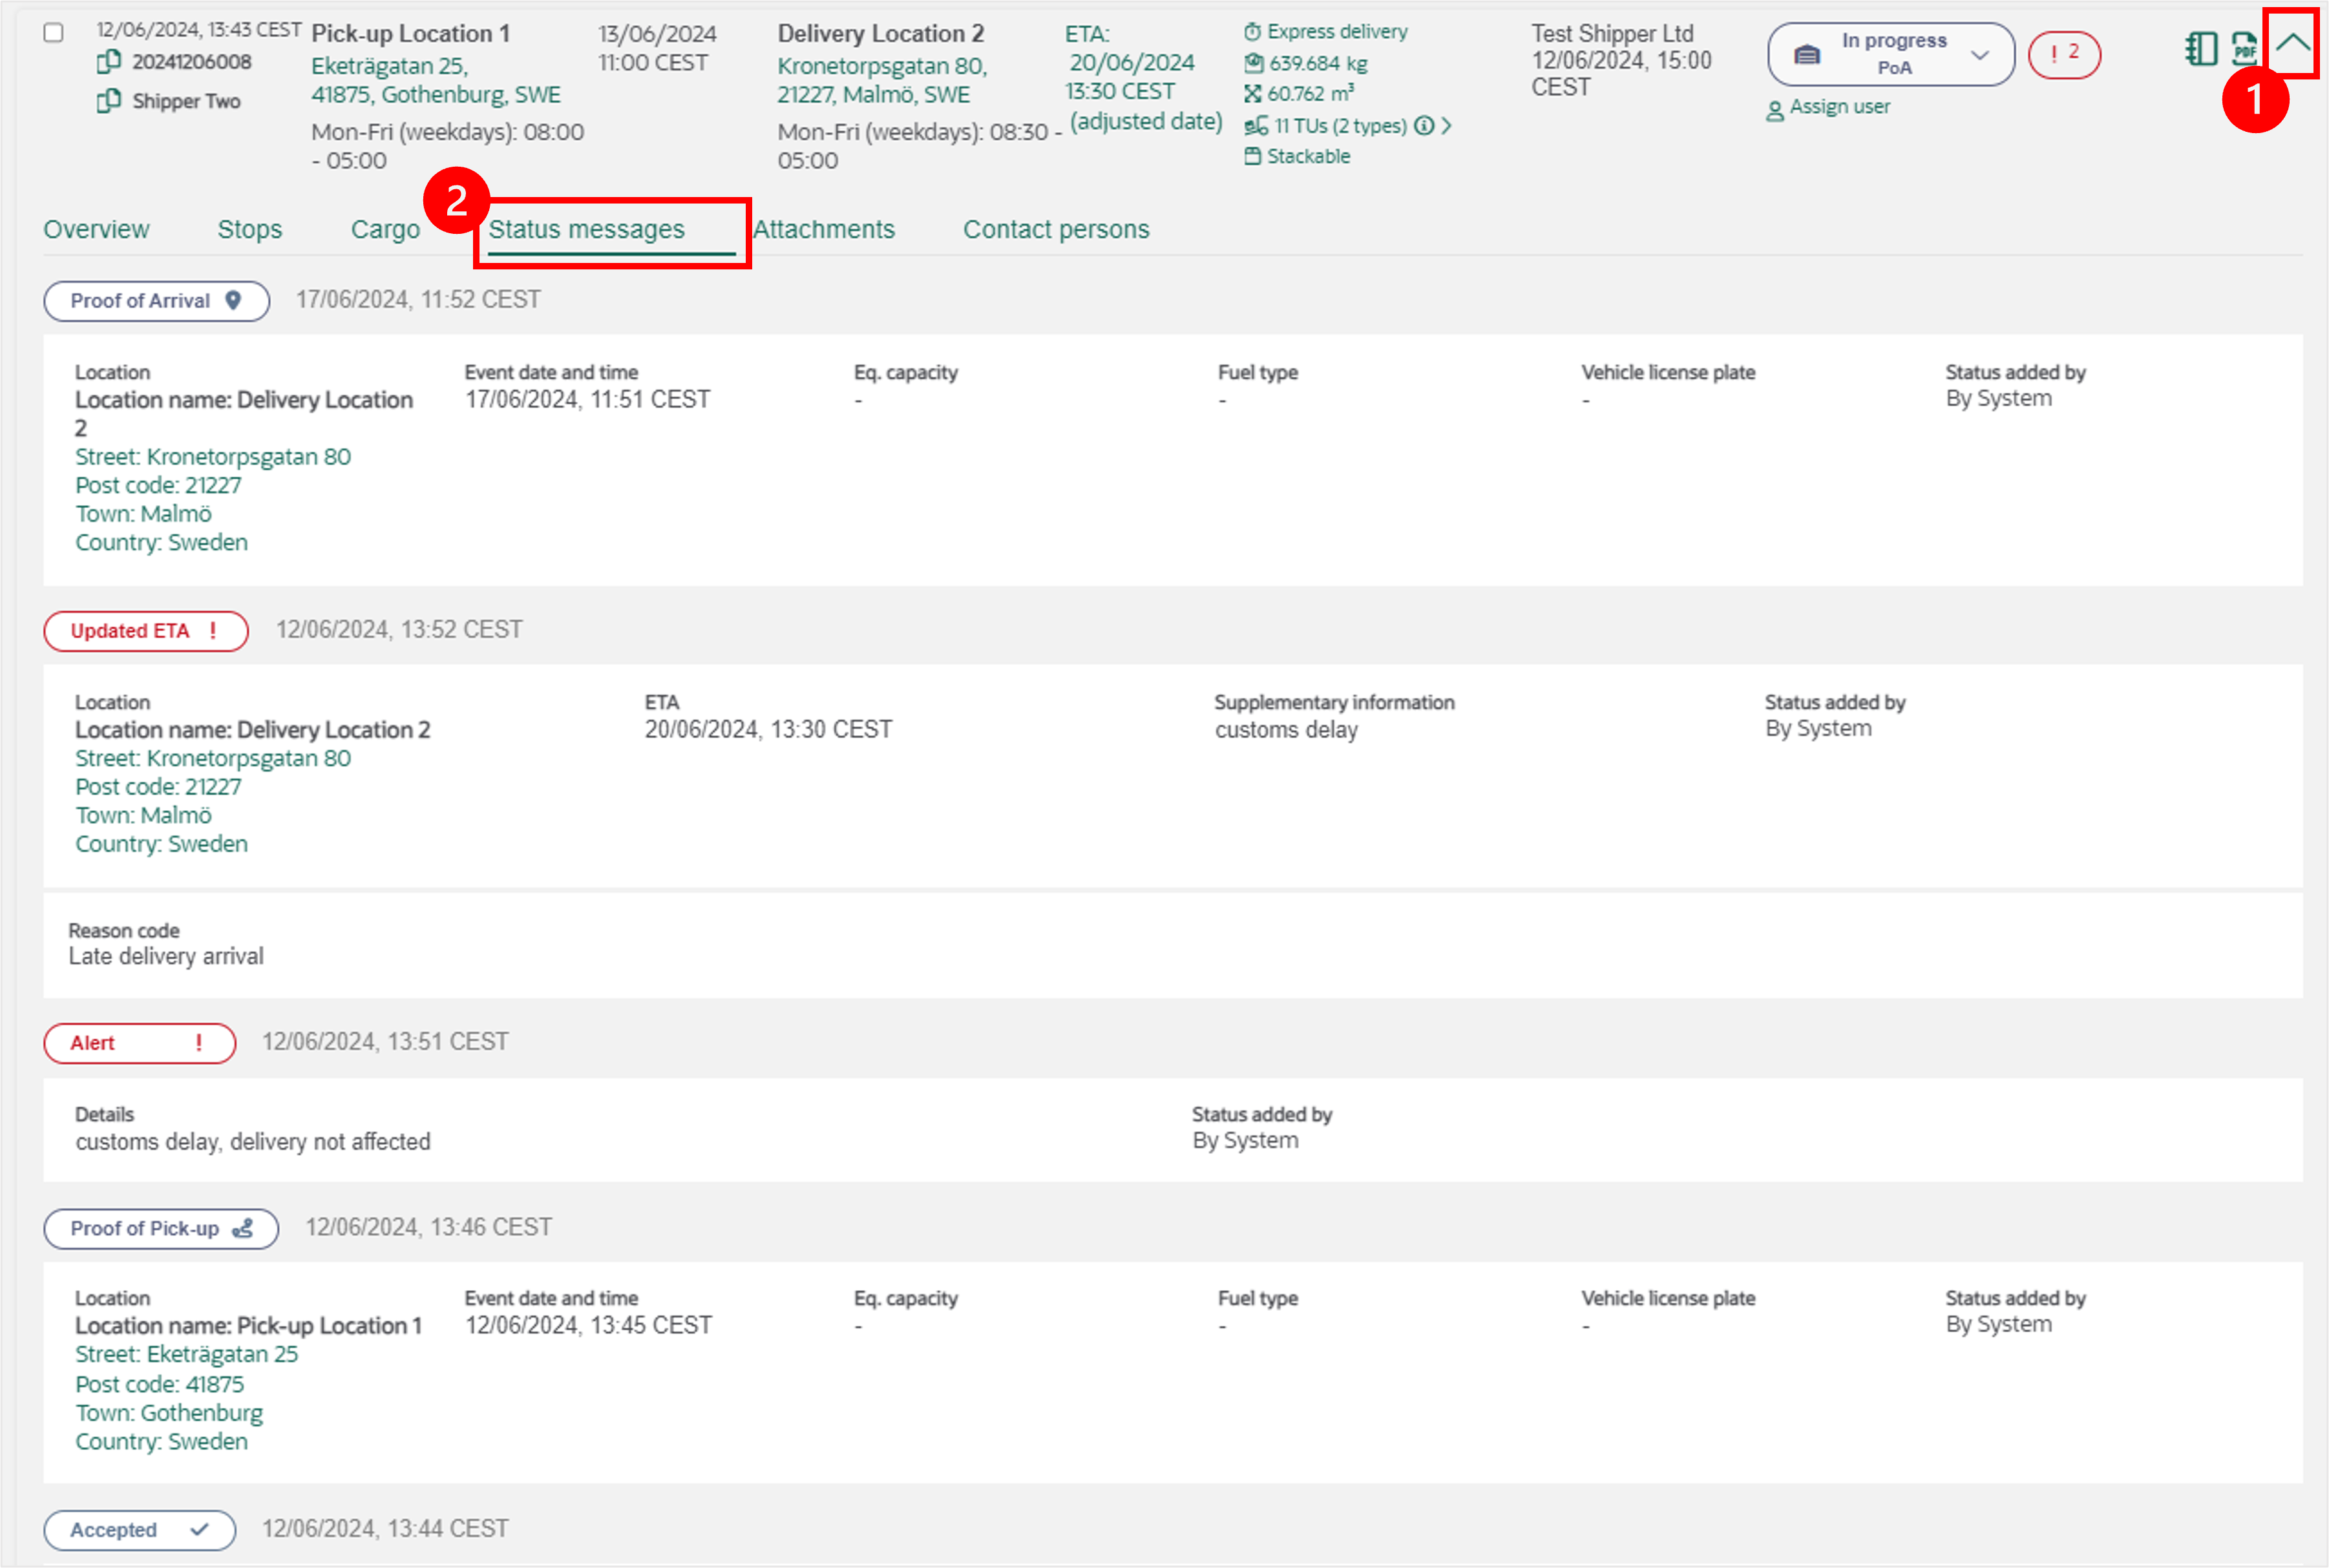Click the user icon beside Assign user
Image resolution: width=2329 pixels, height=1568 pixels.
(1775, 110)
